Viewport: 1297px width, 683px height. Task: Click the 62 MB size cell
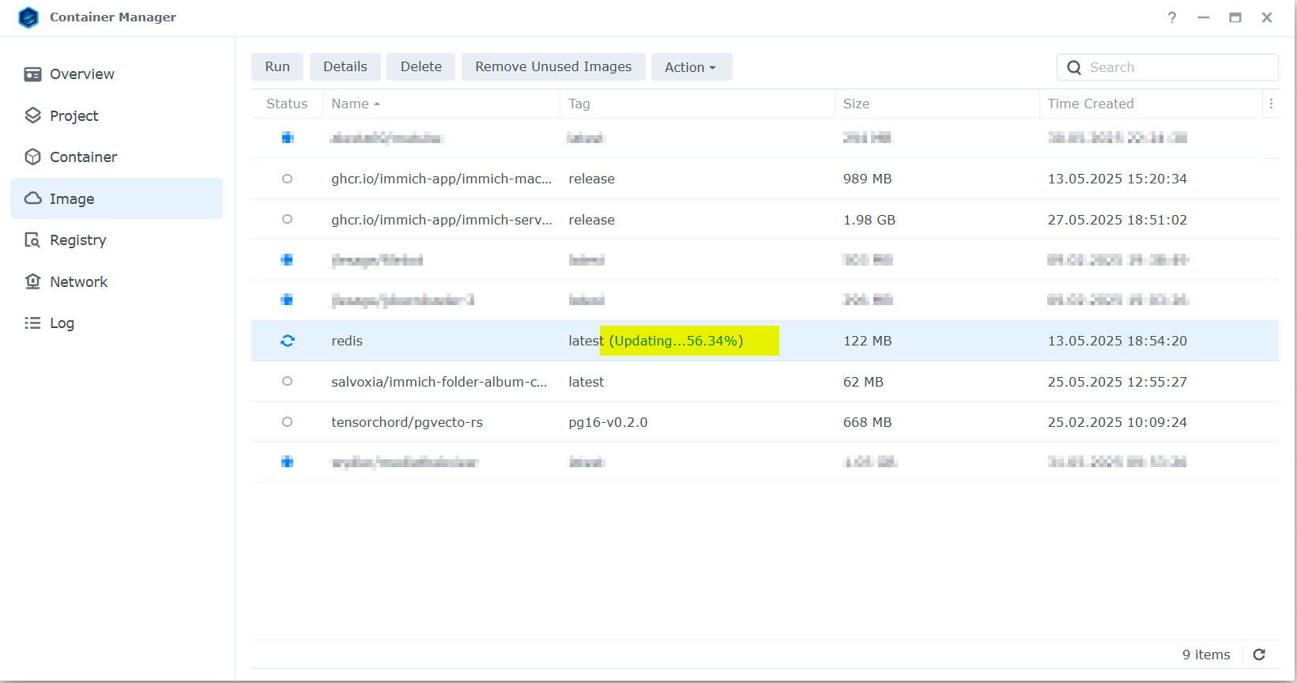tap(863, 382)
